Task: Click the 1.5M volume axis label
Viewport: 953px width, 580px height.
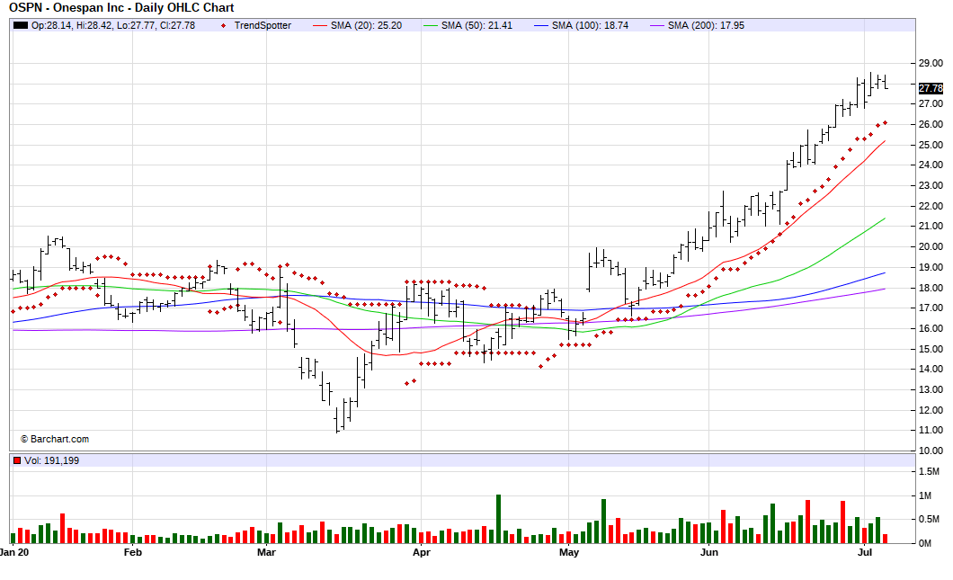Action: (929, 472)
